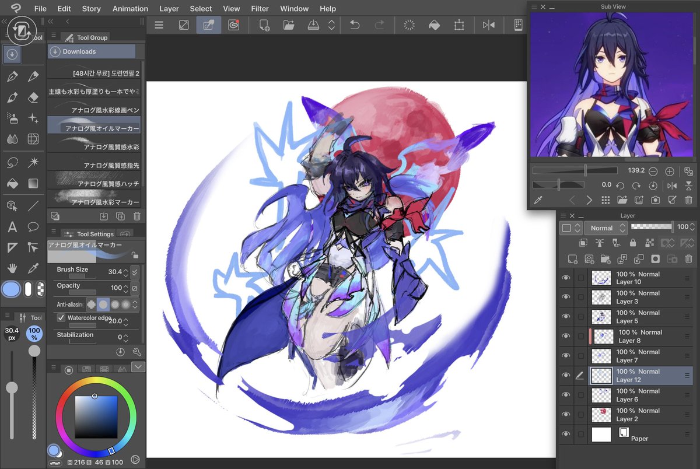Hide Layer 2 visibility eye
This screenshot has height=469, width=700.
pos(565,414)
